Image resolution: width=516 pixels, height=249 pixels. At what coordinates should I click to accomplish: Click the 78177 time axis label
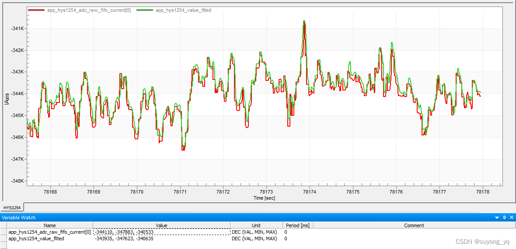point(439,191)
